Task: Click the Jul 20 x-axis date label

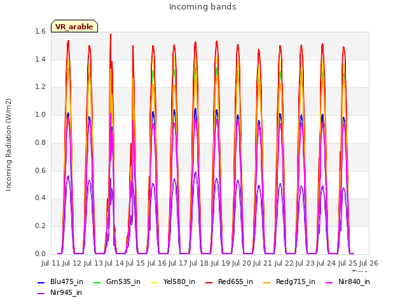Action: click(x=242, y=263)
